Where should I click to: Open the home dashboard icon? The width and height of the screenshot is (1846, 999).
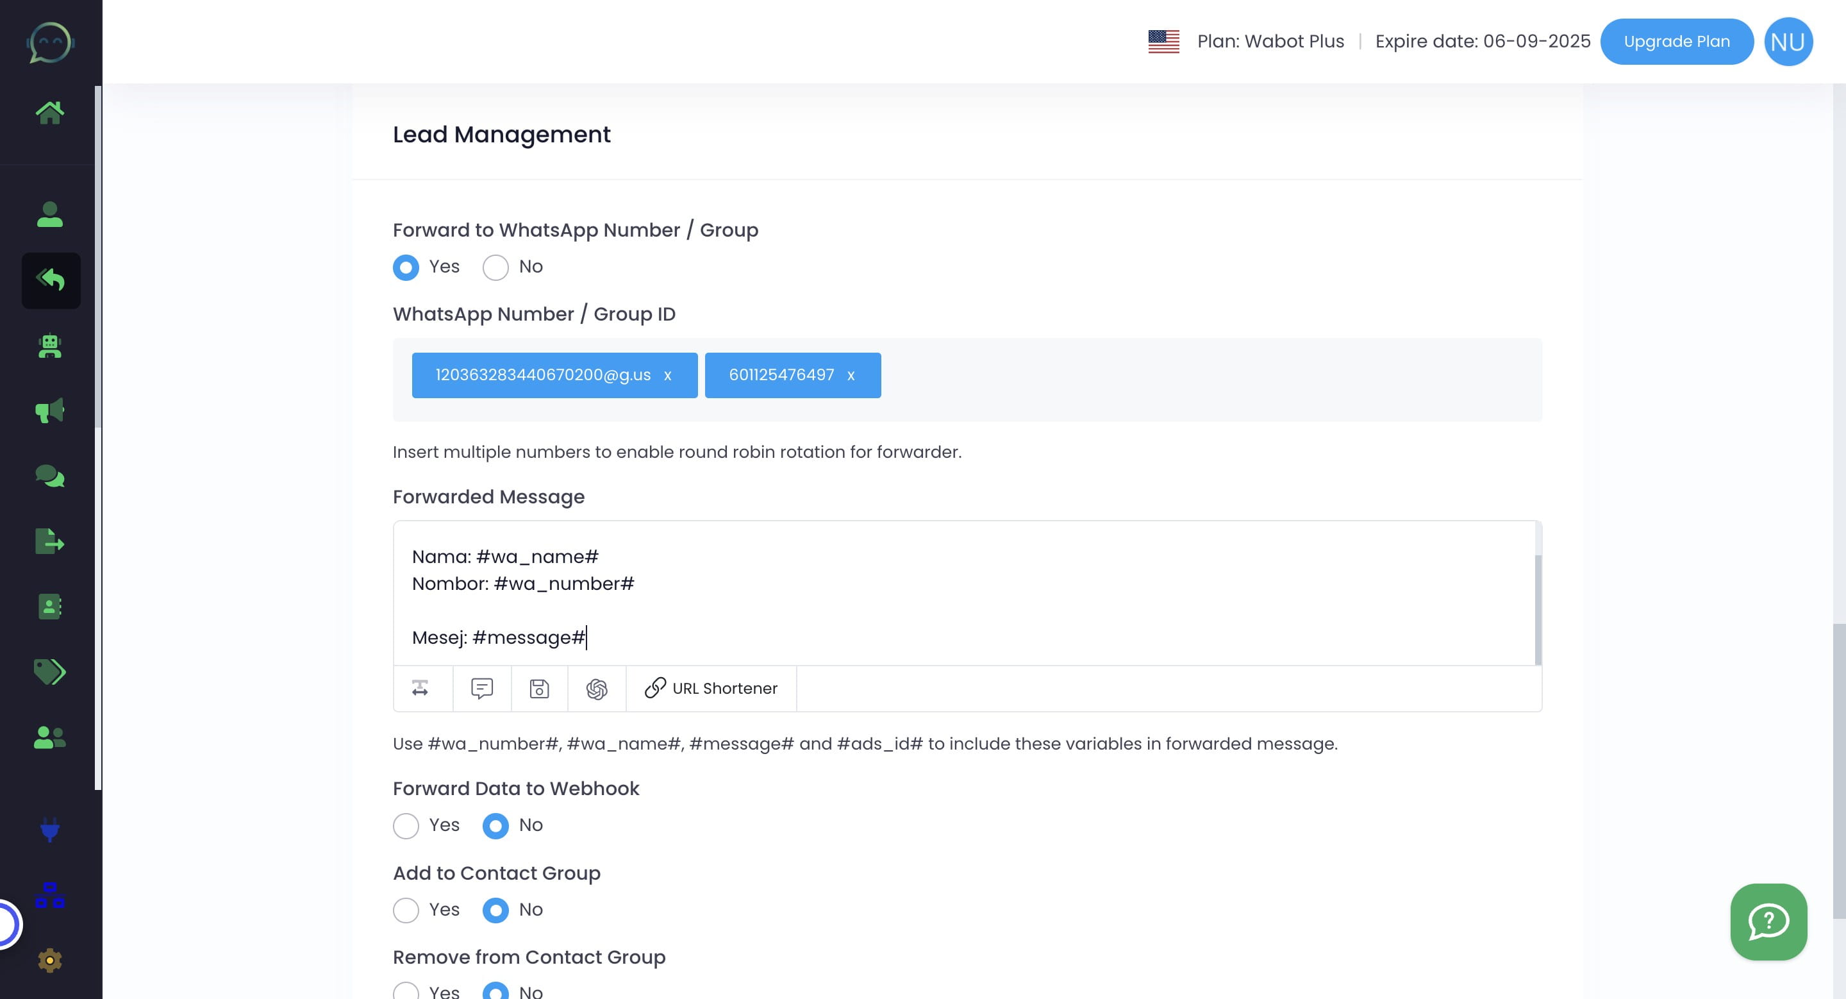[x=49, y=112]
